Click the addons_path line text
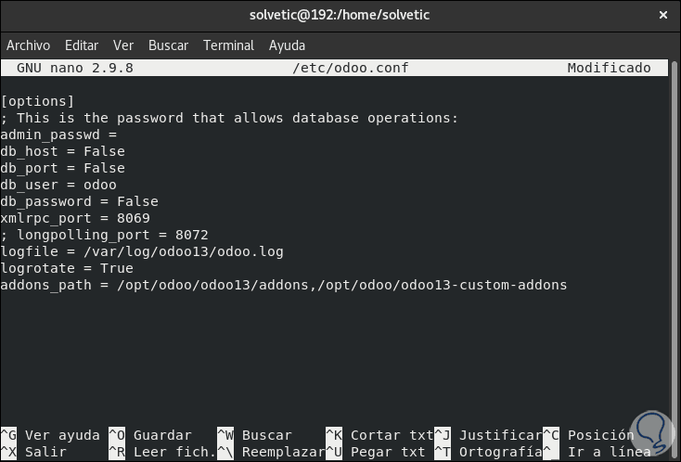The width and height of the screenshot is (681, 462). click(283, 285)
